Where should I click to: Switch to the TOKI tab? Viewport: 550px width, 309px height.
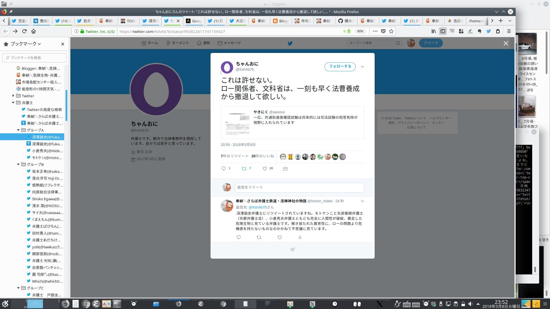[128, 21]
